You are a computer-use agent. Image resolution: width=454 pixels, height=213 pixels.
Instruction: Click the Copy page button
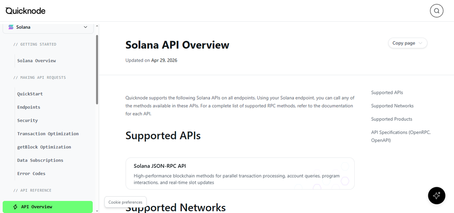[408, 43]
